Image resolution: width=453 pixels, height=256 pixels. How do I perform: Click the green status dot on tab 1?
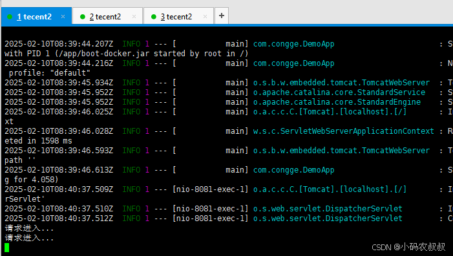(x=10, y=17)
